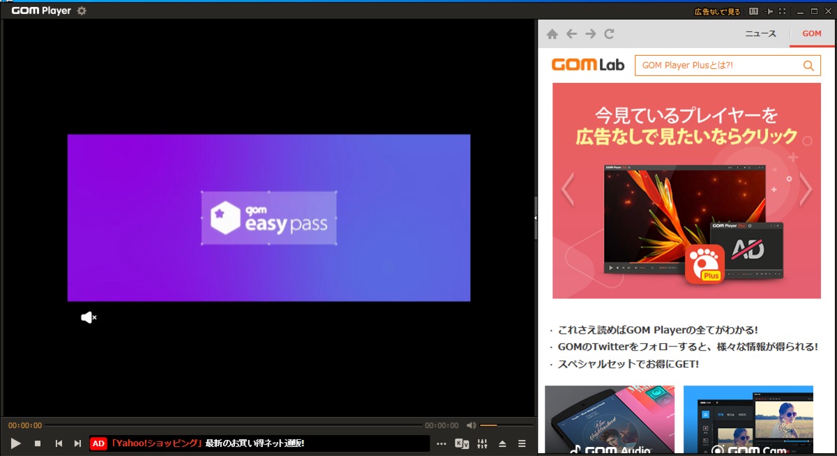Navigate back in side browser panel

(571, 33)
